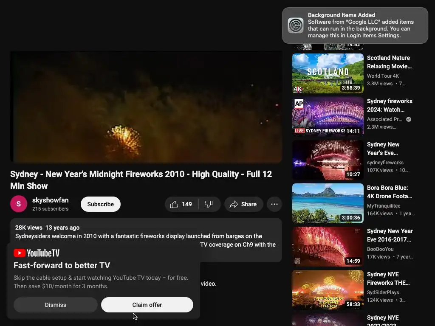Image resolution: width=435 pixels, height=326 pixels.
Task: Open the Sydney fireworks 2024 AP thumbnail
Action: pos(328,116)
